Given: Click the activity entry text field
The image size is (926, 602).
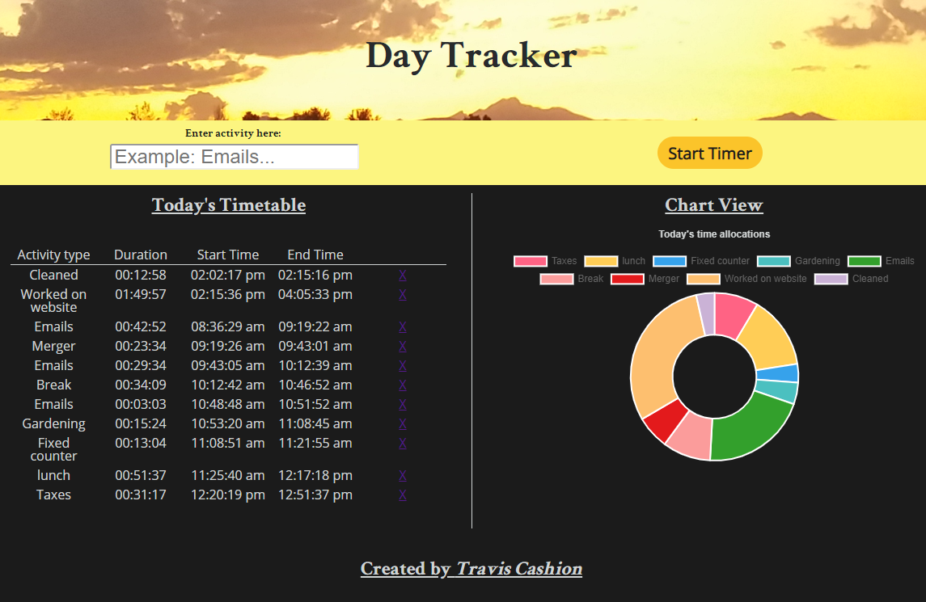Looking at the screenshot, I should [x=234, y=156].
